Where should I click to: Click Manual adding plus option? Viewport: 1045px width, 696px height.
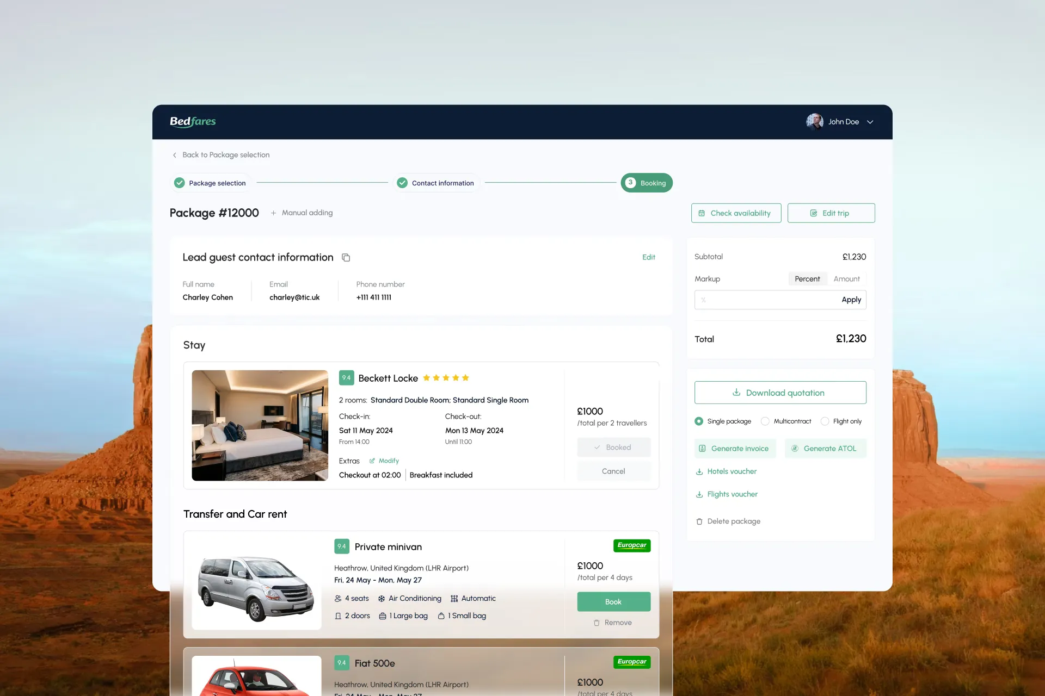(x=302, y=213)
